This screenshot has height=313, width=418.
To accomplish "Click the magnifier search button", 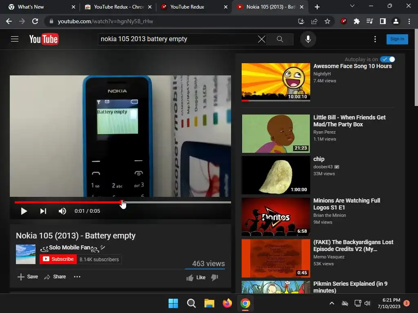I will (x=280, y=39).
